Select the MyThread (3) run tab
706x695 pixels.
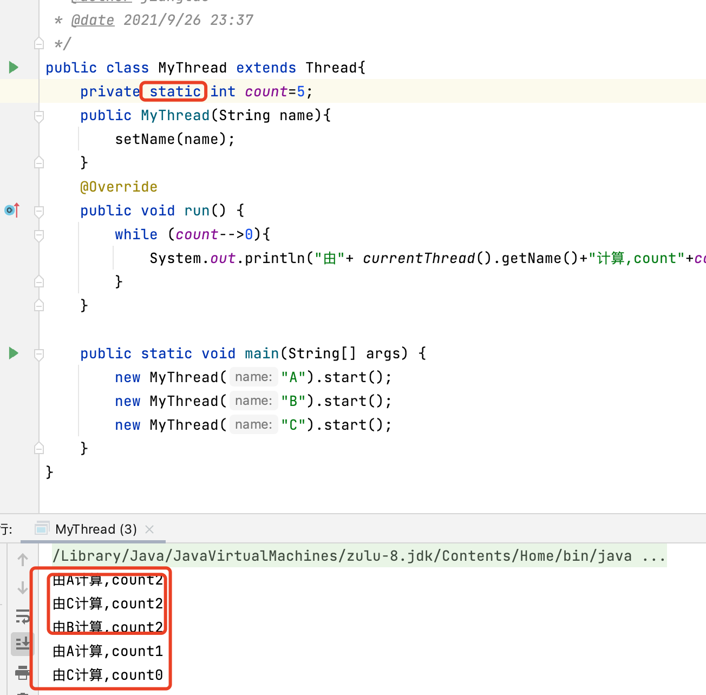pos(96,529)
